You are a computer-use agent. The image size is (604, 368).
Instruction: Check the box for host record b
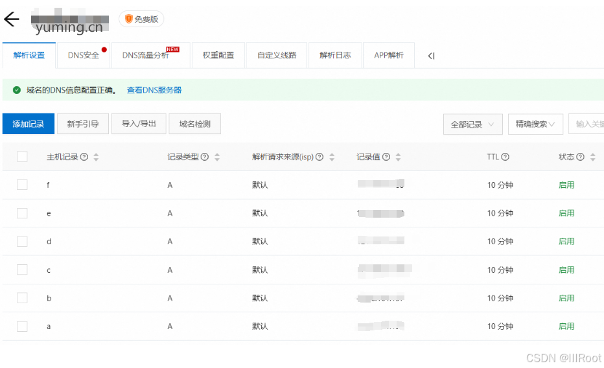22,298
